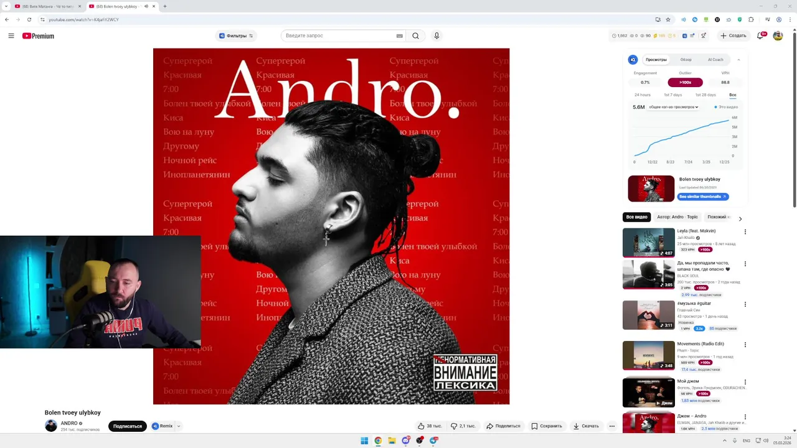Switch to the Просмотры tab
Screen dimensions: 797x448
[x=656, y=60]
